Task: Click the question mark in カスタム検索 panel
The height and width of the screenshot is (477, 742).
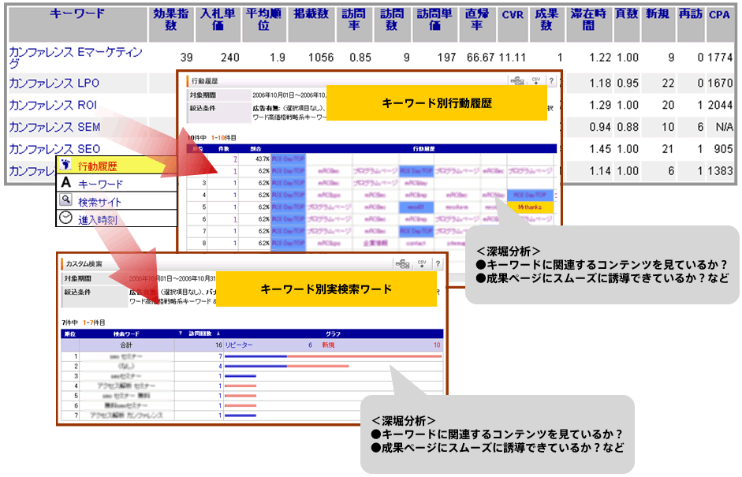Action: (437, 264)
